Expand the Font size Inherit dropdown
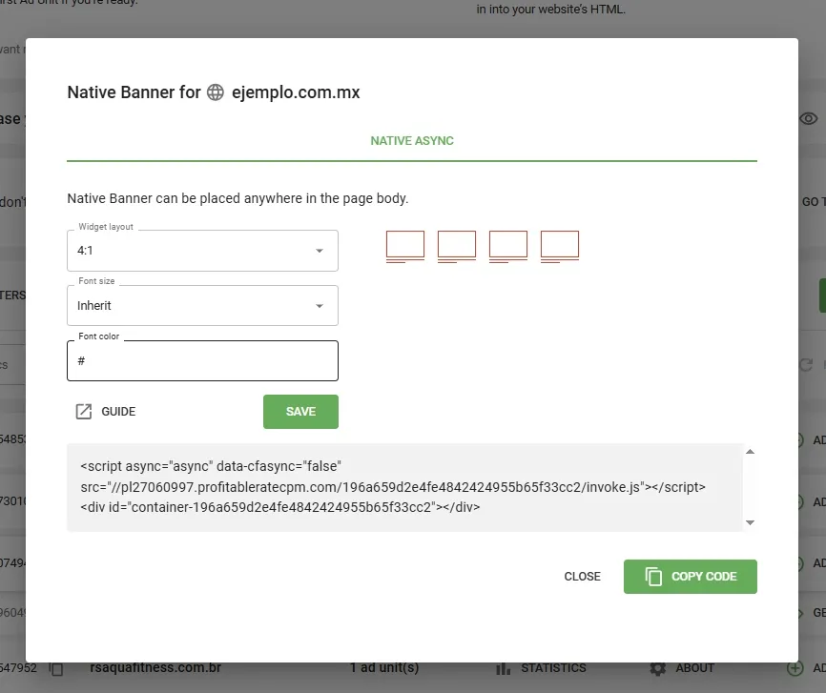Screen dimensions: 826x693 pyautogui.click(x=202, y=306)
